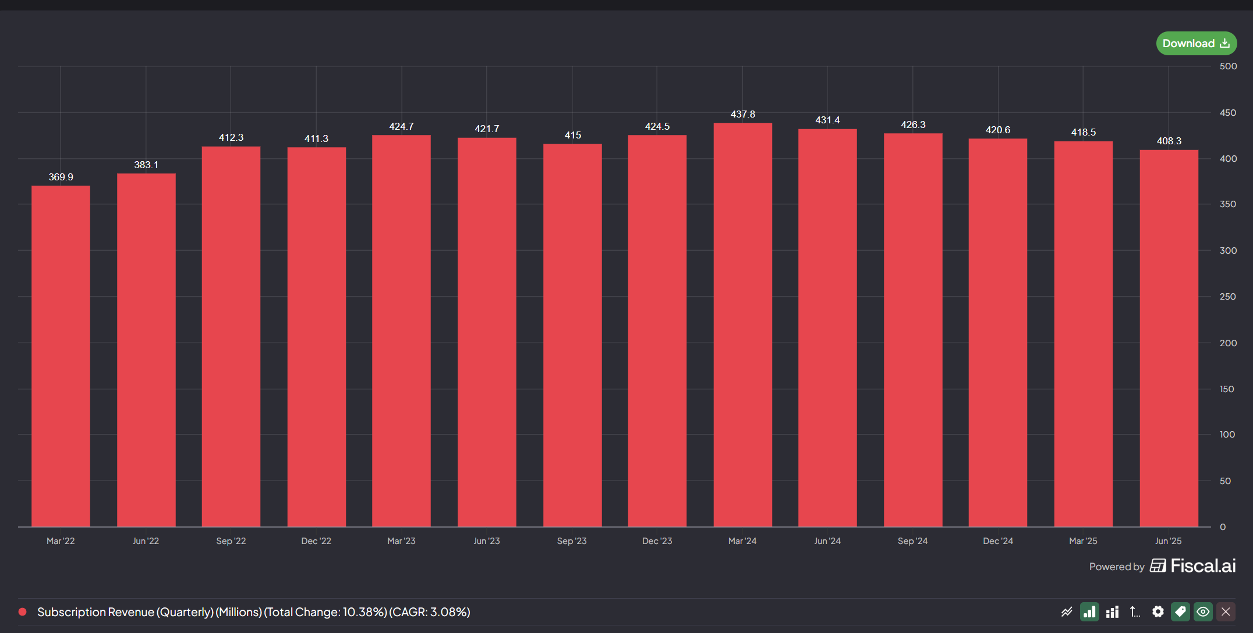Click the Mar '22 bar

pyautogui.click(x=61, y=356)
